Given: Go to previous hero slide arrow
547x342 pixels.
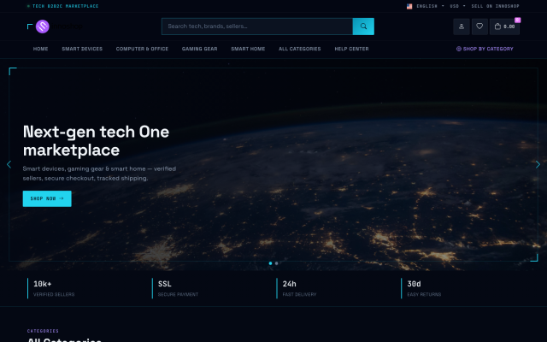Looking at the screenshot, I should point(9,164).
